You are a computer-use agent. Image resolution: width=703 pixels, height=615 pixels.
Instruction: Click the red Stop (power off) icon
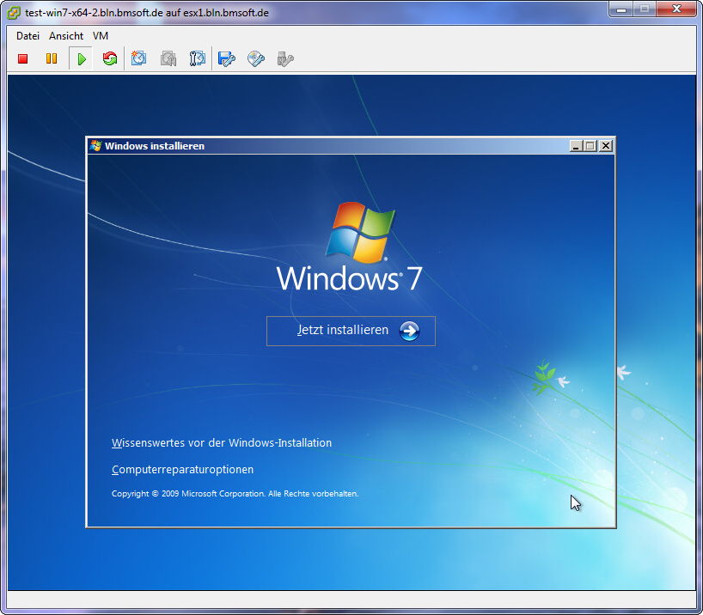[23, 58]
